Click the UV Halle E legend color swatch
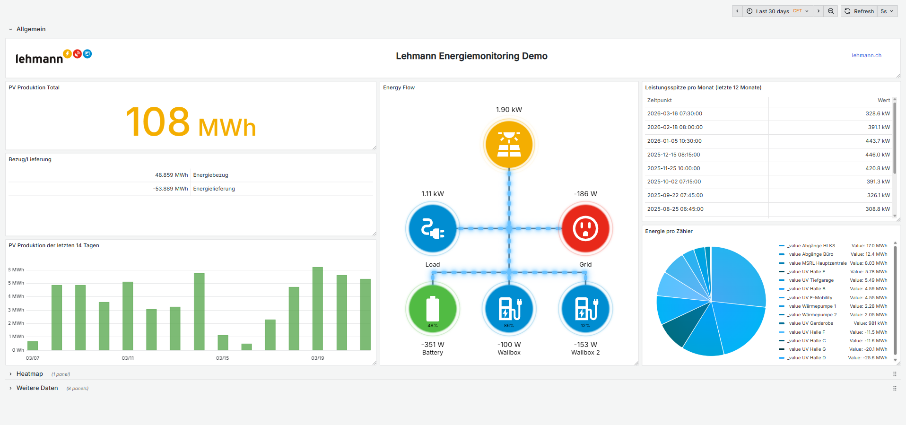Screen dimensions: 906x425 click(x=782, y=272)
